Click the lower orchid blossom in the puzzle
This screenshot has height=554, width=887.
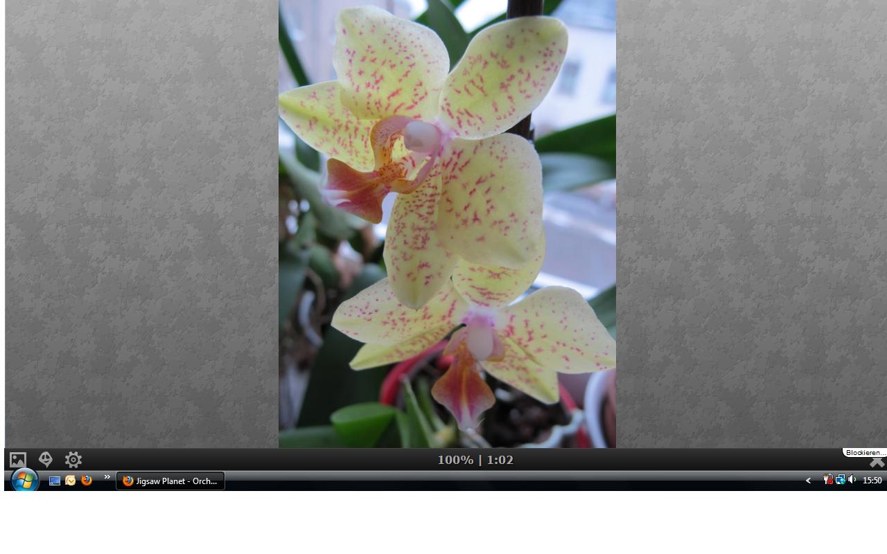[478, 339]
